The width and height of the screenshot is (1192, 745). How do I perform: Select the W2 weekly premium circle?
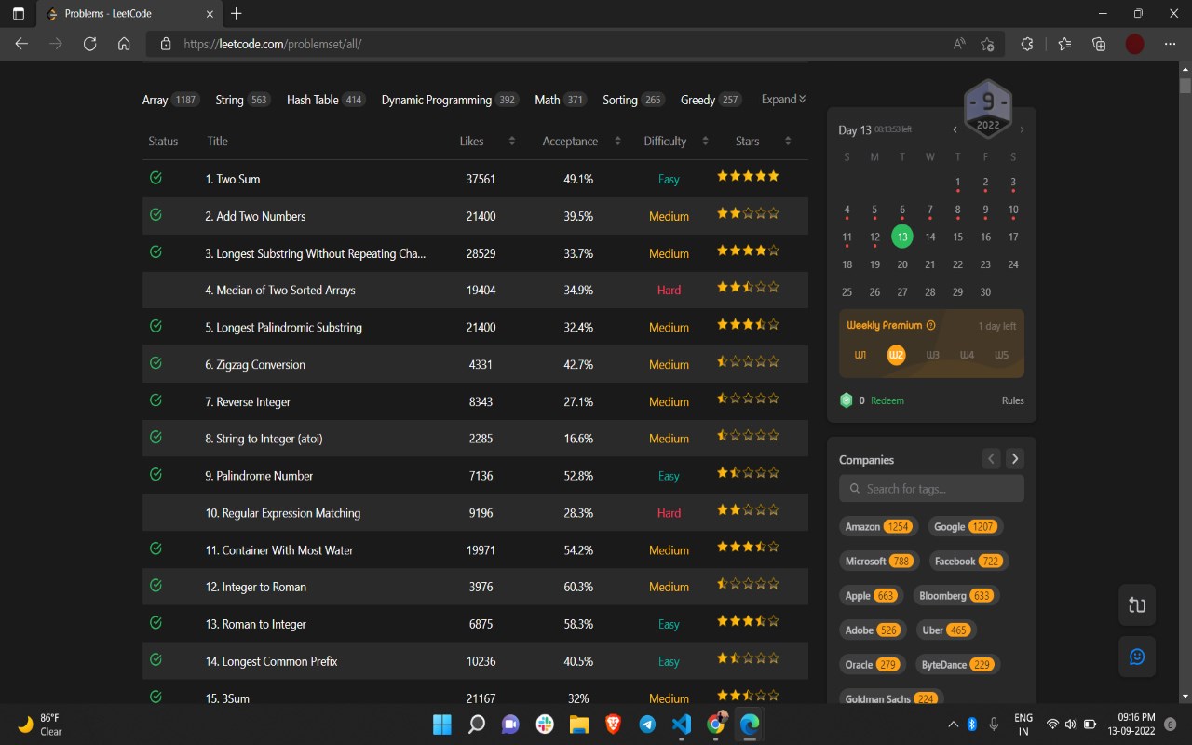point(896,355)
